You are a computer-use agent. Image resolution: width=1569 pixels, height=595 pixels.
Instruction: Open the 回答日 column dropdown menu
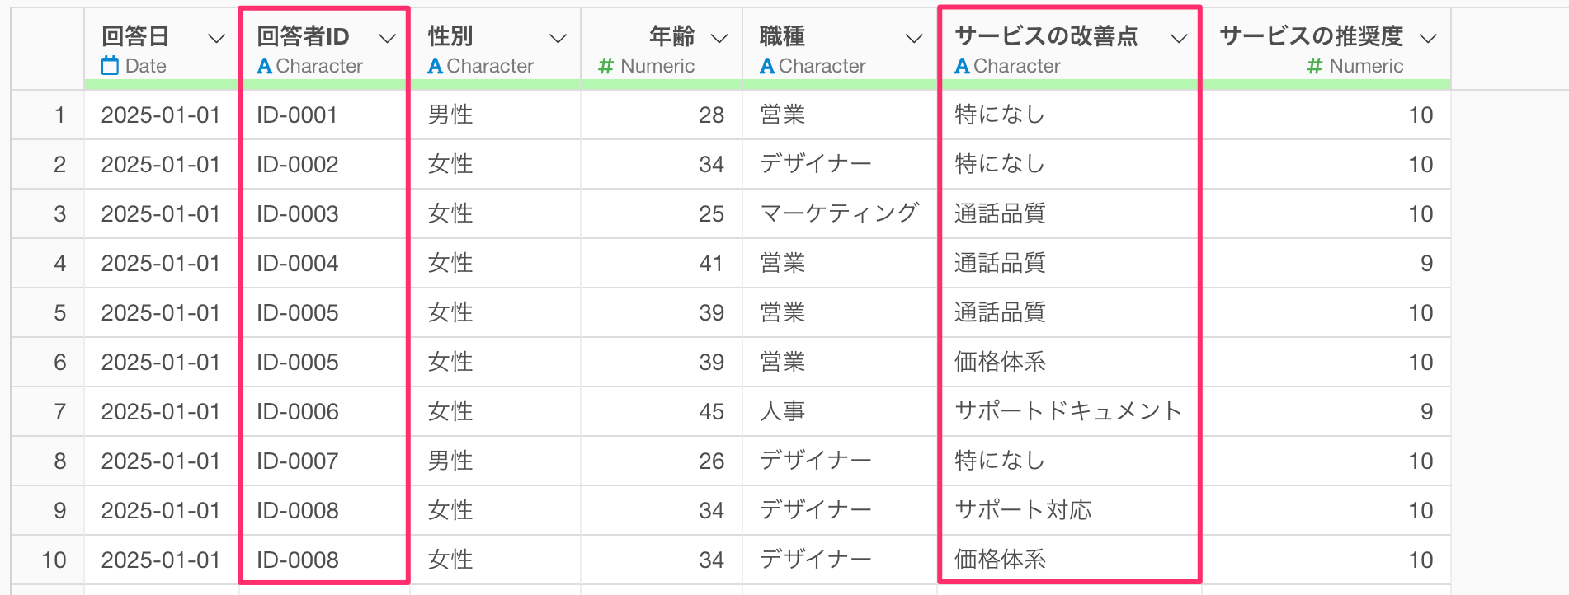(x=216, y=38)
